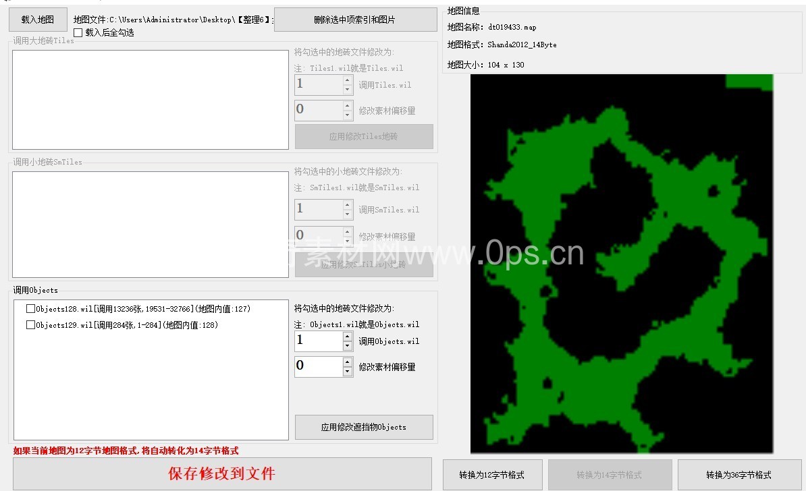Click 删除选中项索引和图片 button
Screen dimensions: 806x491
355,20
